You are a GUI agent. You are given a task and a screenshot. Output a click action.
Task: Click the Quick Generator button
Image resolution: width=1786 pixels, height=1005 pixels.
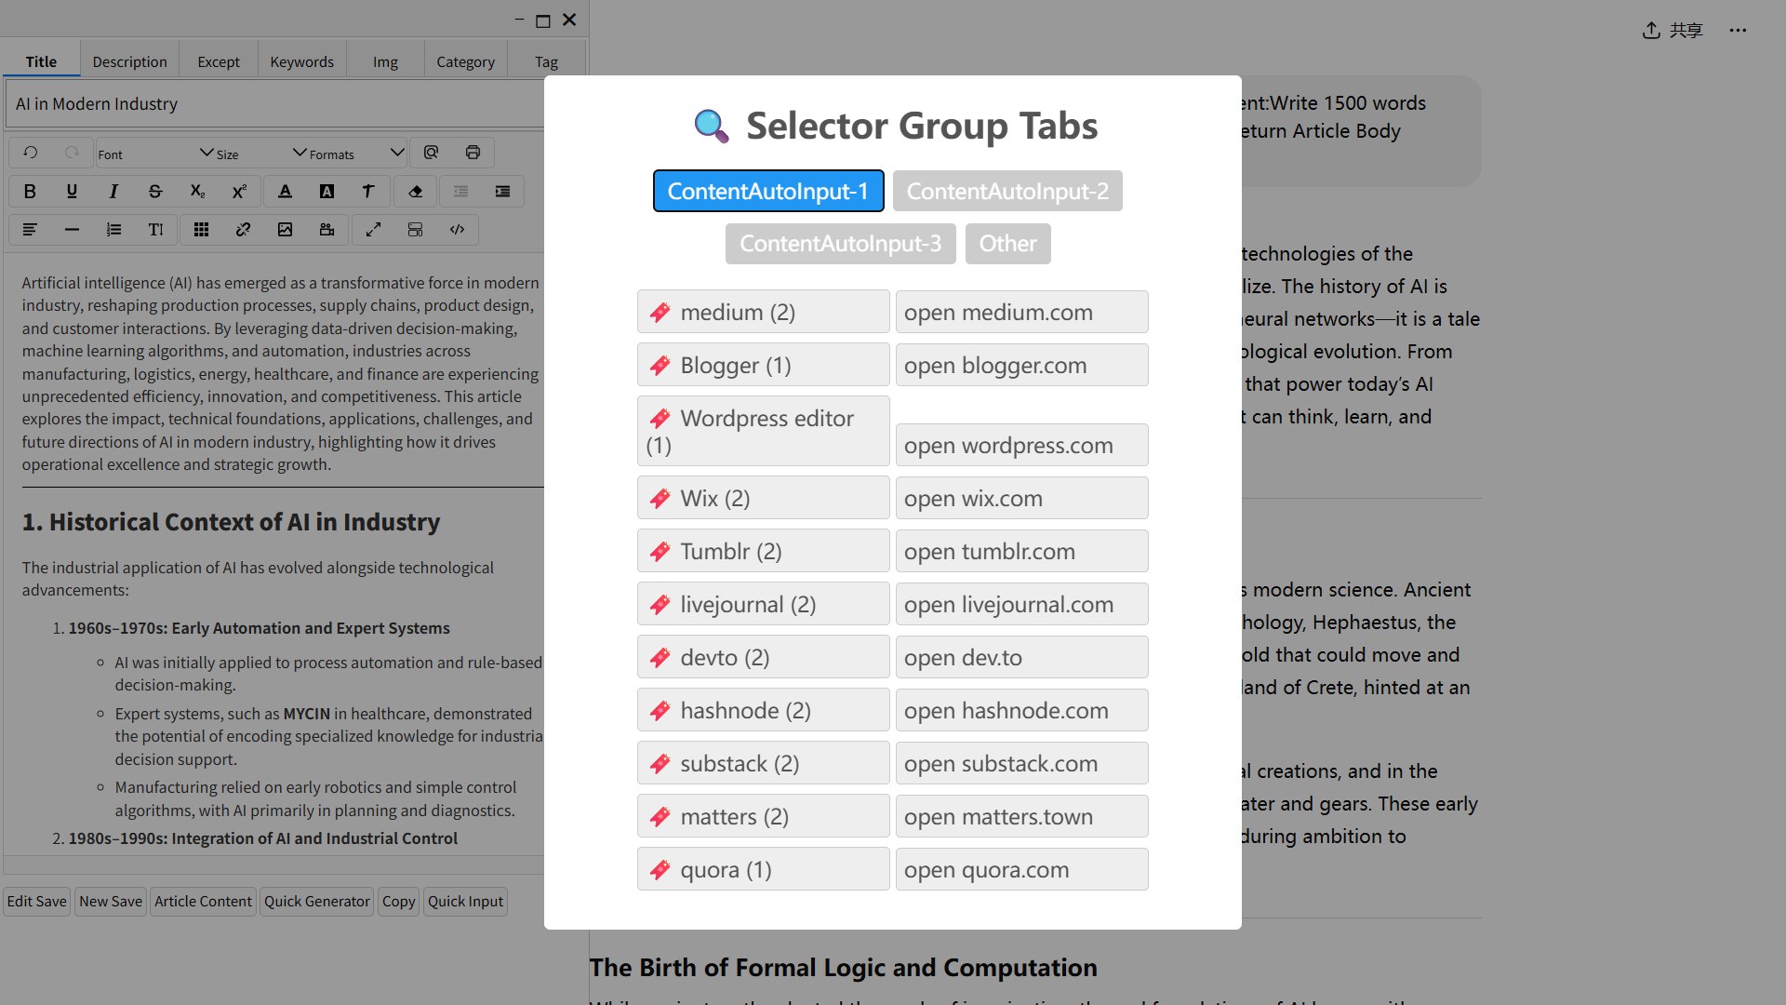[316, 901]
